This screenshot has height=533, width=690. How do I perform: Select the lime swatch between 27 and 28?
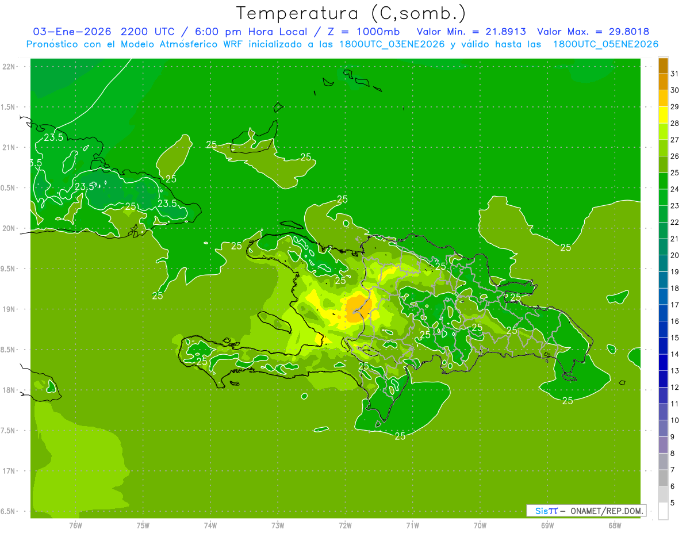(x=663, y=131)
